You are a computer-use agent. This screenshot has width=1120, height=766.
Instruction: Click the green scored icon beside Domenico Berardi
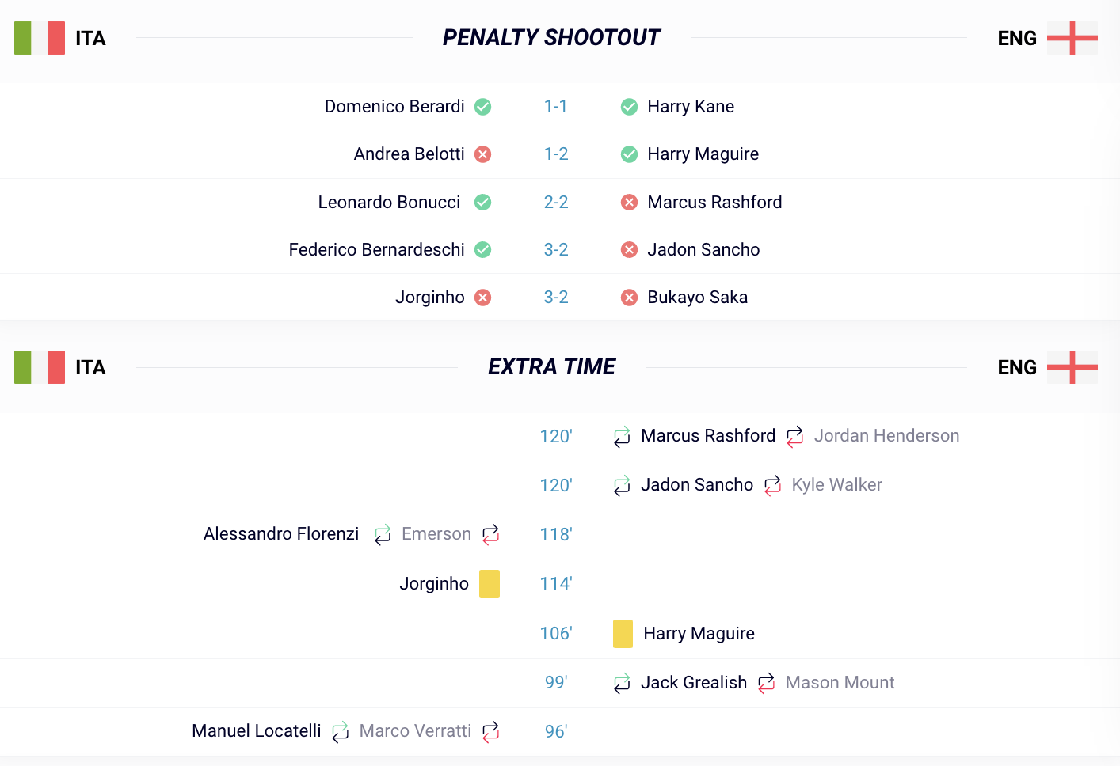click(x=483, y=107)
